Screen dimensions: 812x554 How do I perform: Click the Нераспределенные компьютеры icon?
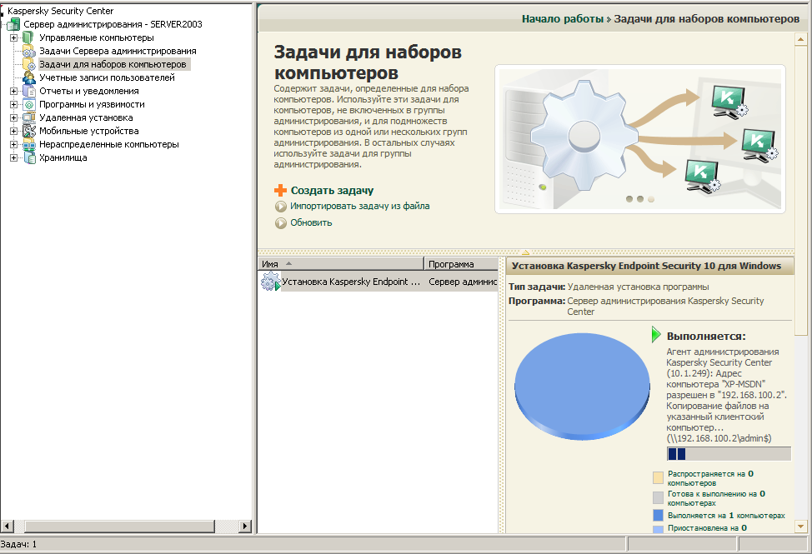click(29, 144)
